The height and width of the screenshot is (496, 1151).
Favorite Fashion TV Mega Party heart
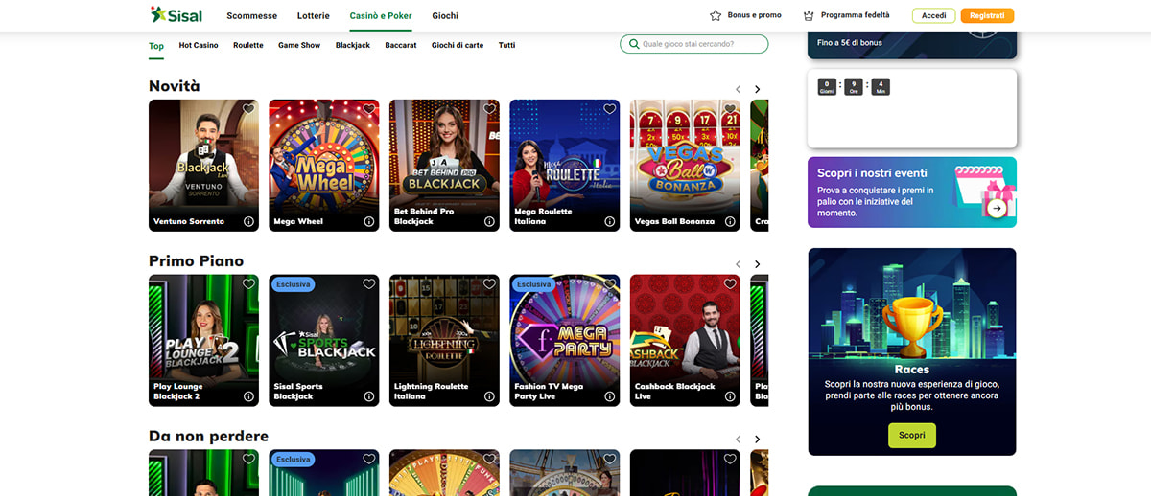[610, 284]
